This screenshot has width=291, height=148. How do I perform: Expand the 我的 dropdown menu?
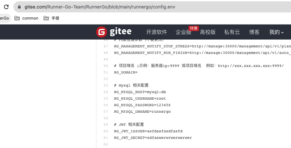click(276, 32)
